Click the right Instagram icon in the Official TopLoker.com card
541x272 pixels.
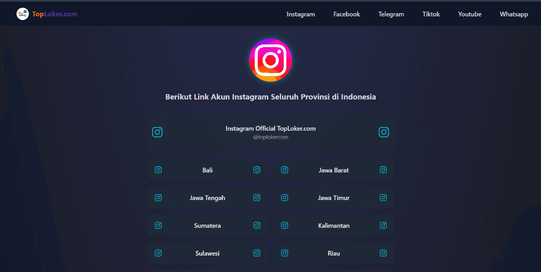click(384, 132)
